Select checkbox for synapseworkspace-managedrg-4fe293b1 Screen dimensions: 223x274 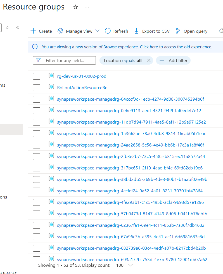(37, 202)
